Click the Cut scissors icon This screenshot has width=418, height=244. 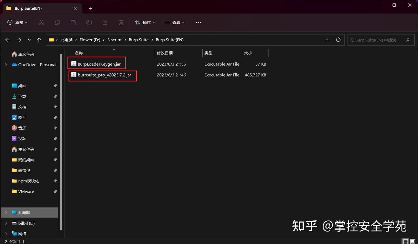(x=42, y=23)
